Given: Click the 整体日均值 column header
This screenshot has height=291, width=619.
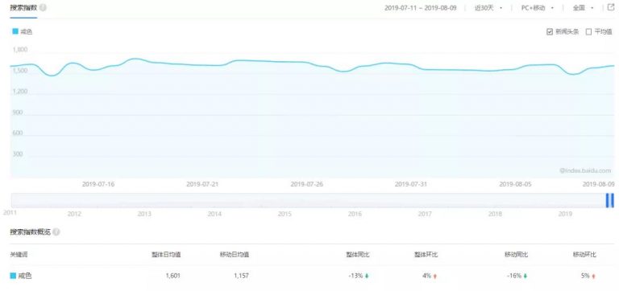Looking at the screenshot, I should [166, 255].
